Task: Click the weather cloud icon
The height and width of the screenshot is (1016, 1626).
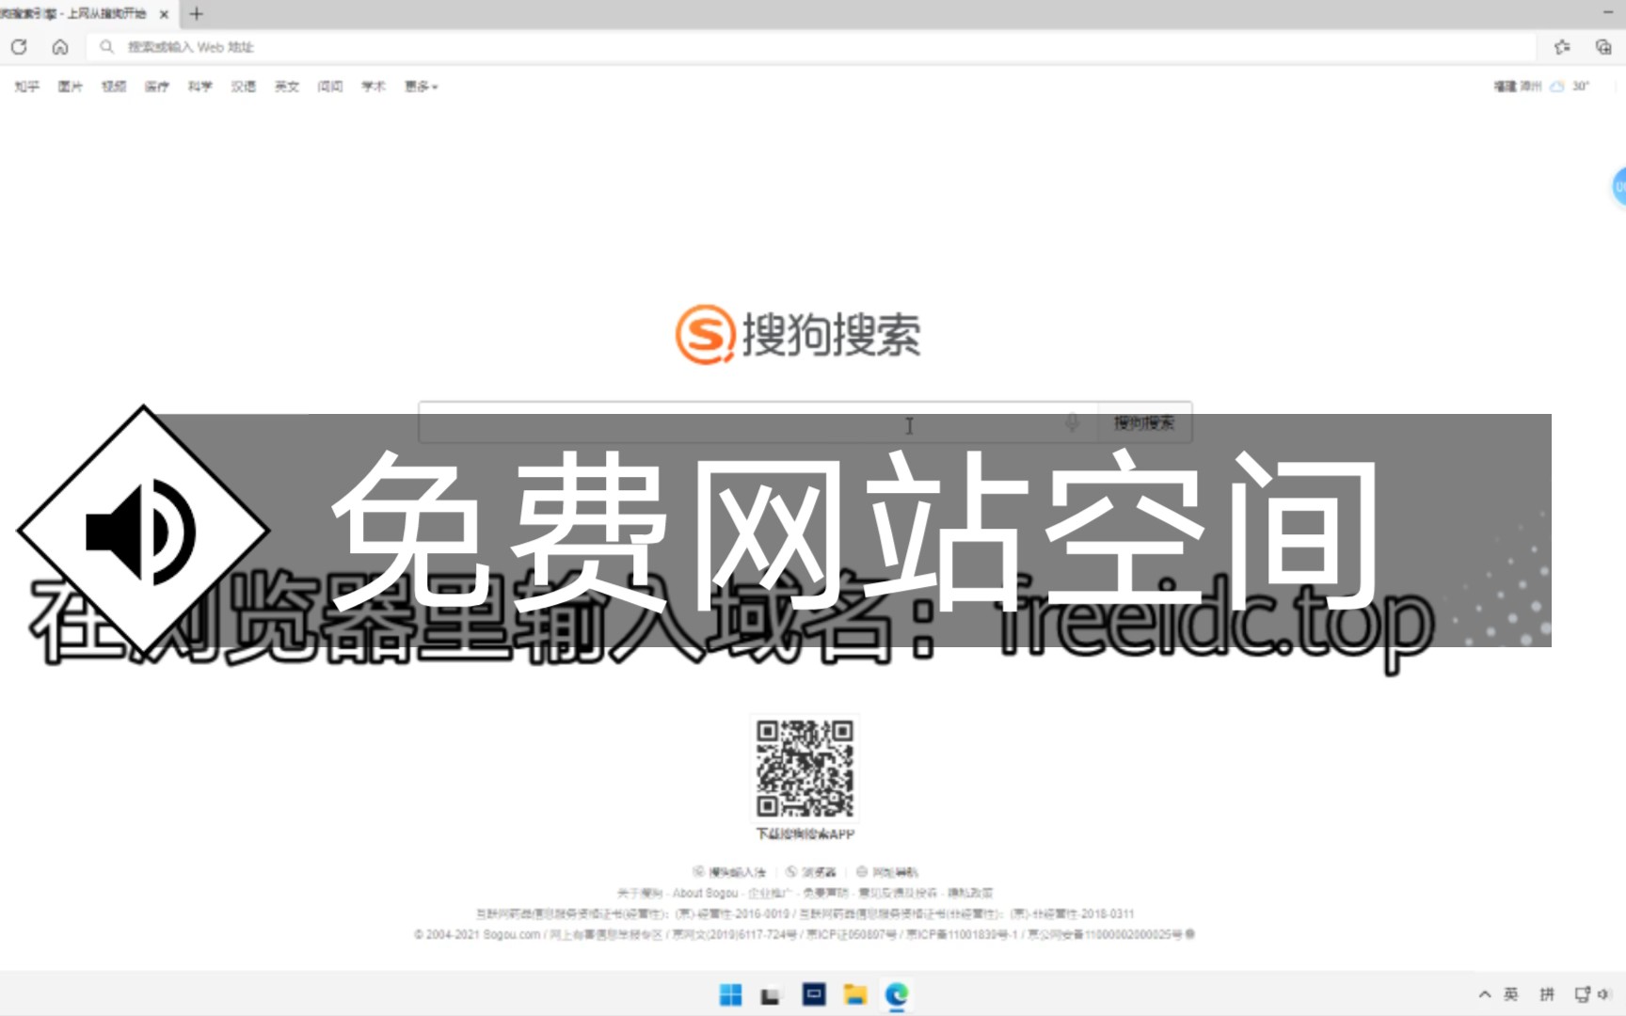Action: tap(1556, 87)
